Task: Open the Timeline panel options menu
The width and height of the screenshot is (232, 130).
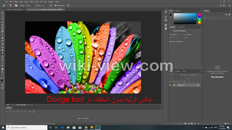Action: click(x=162, y=108)
